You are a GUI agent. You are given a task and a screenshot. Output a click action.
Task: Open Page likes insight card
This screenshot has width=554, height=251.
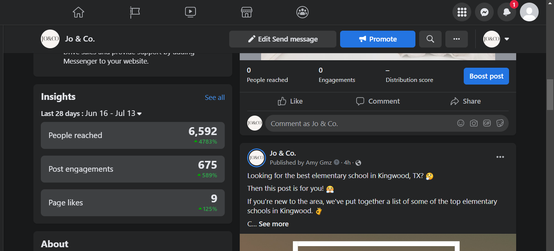click(x=133, y=203)
